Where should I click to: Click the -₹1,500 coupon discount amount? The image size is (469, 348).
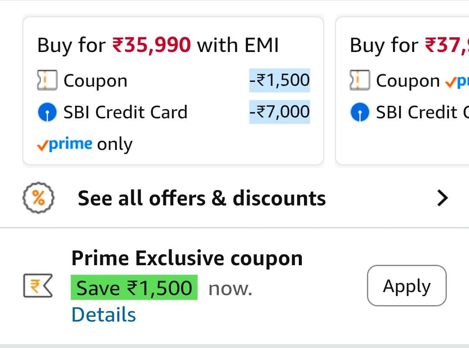[x=279, y=81]
